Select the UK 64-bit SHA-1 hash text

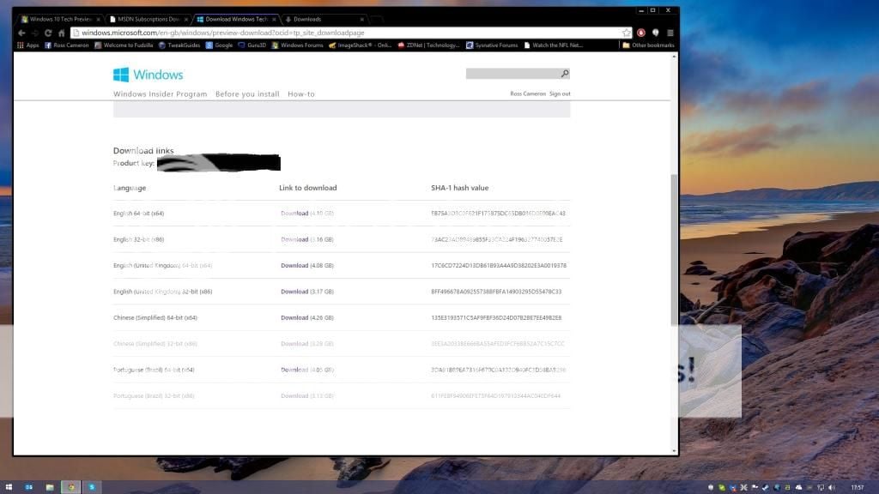pyautogui.click(x=499, y=266)
